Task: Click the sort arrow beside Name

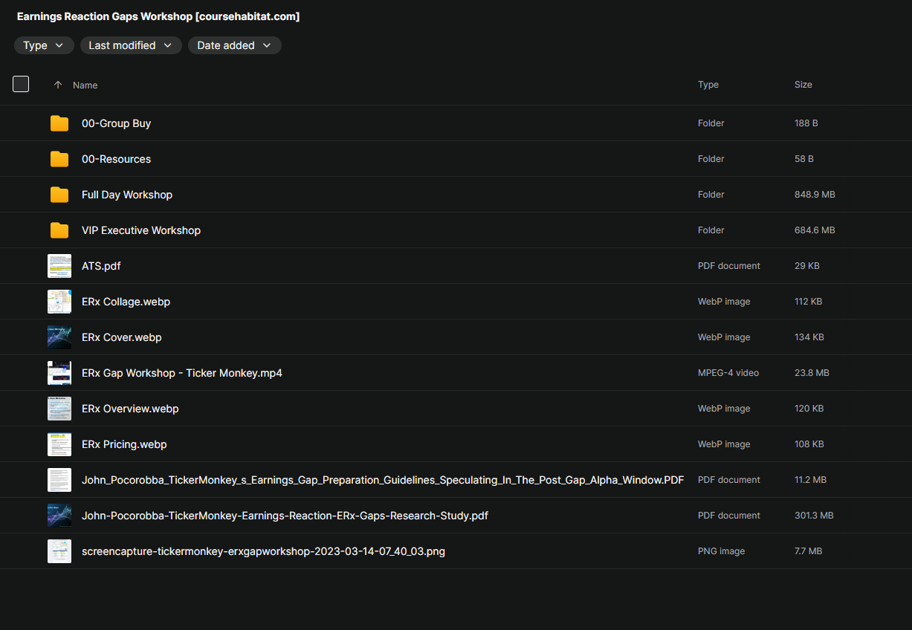Action: pyautogui.click(x=58, y=85)
